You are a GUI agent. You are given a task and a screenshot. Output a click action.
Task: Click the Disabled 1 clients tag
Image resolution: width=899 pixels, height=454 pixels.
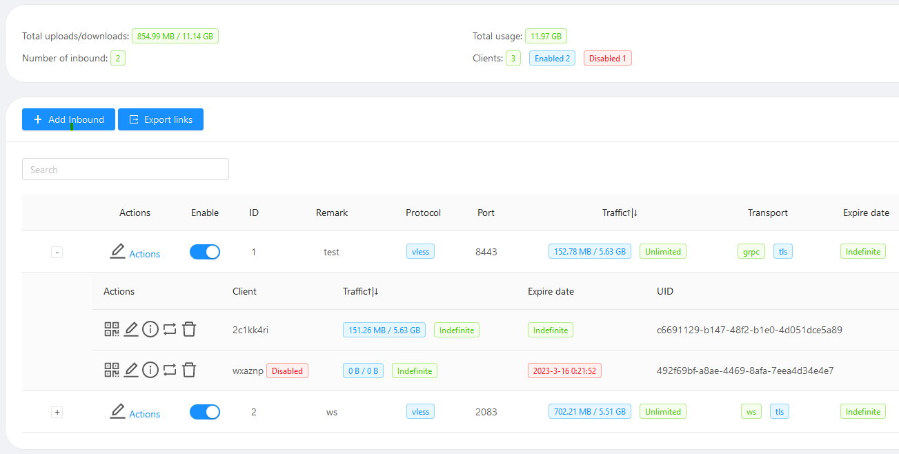pyautogui.click(x=607, y=59)
